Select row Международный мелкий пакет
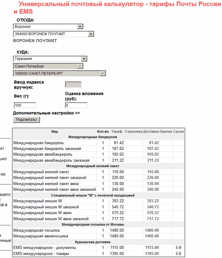Viewport: 222px width, 258px height. pos(99,172)
